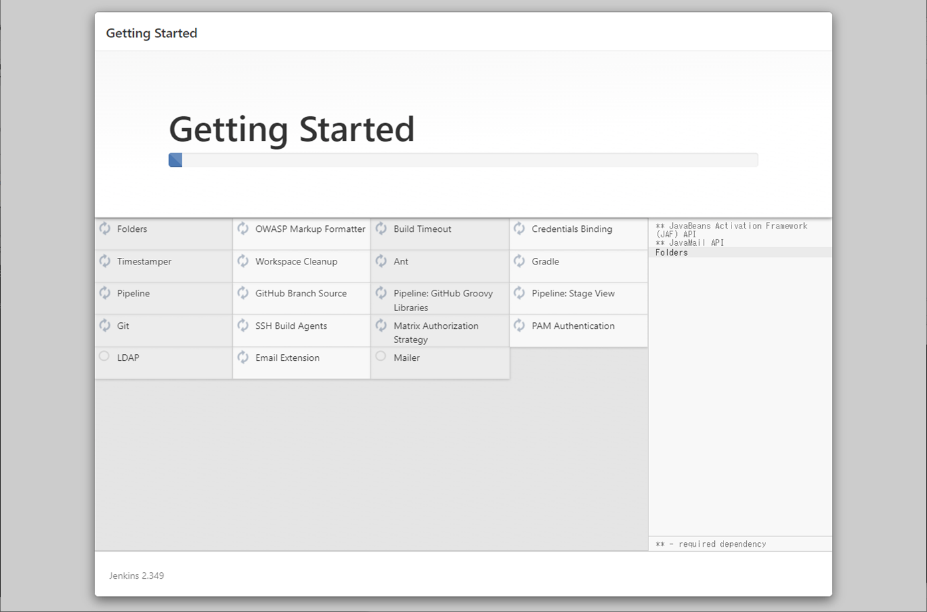
Task: Select the Email Extension label
Action: 287,358
